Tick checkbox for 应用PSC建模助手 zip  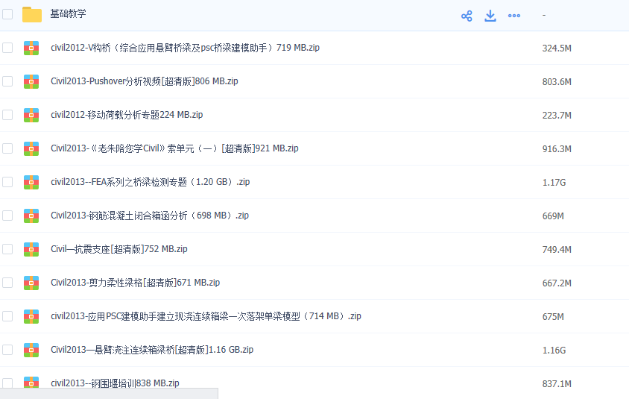tap(7, 316)
